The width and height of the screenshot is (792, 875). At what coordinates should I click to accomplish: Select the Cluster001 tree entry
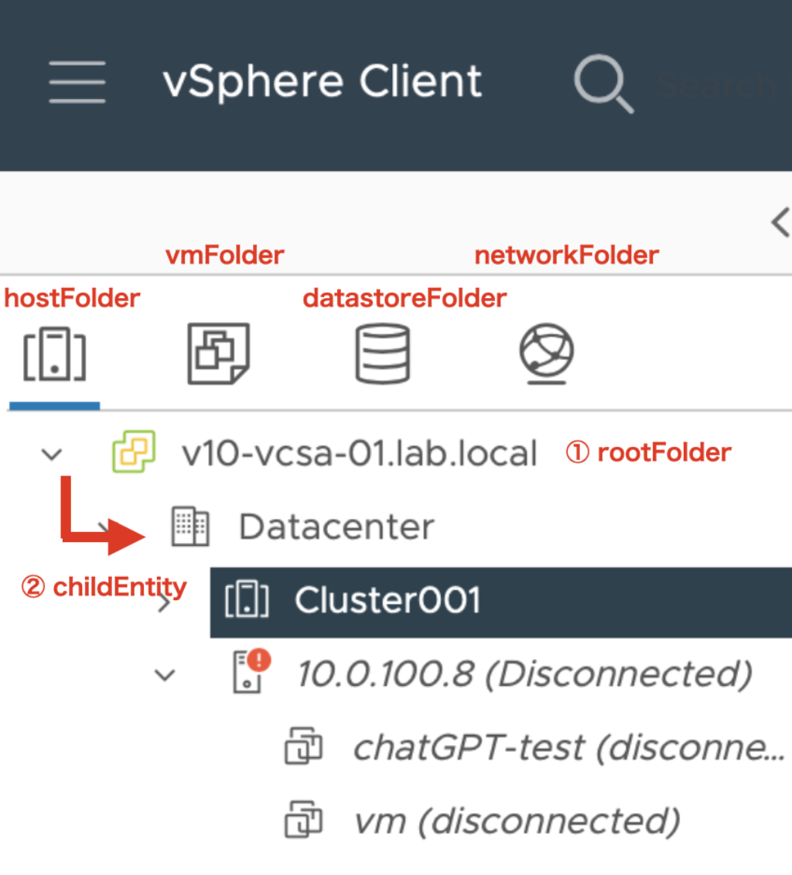tap(387, 599)
